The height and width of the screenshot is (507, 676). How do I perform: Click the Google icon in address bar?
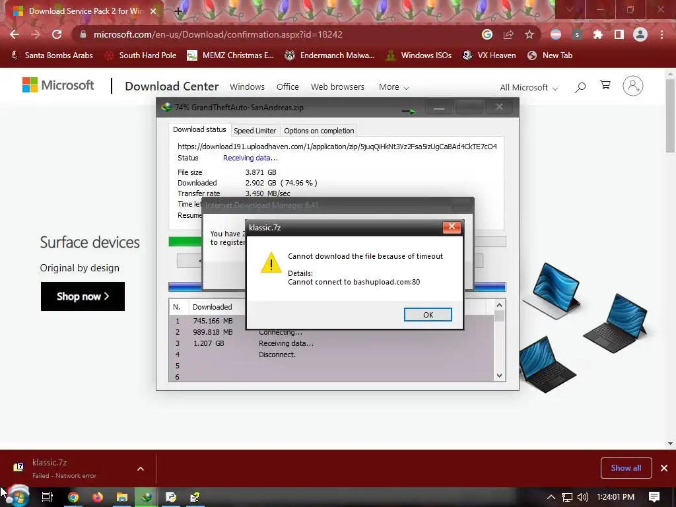pyautogui.click(x=487, y=34)
